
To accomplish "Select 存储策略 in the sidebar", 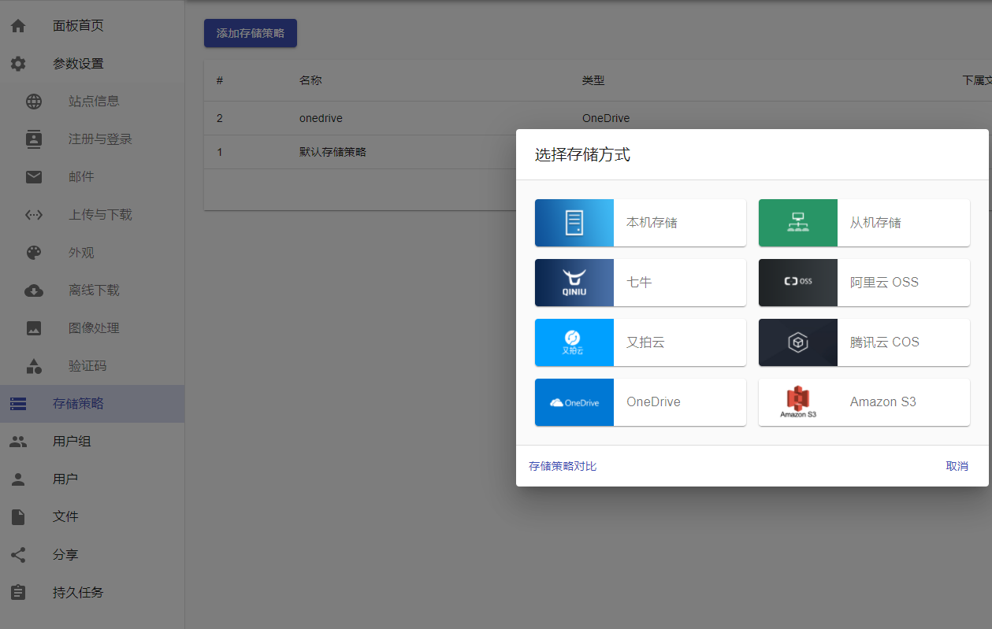I will [x=92, y=404].
